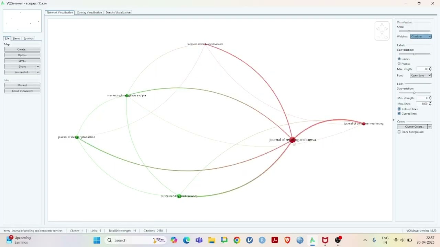Pan the map up with the up arrow

point(382,25)
